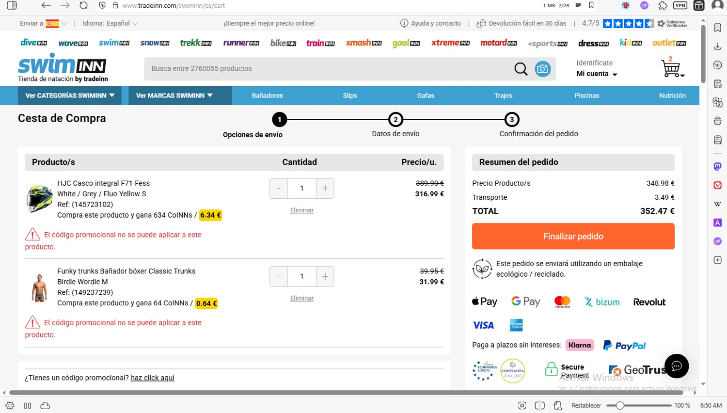Open Piscinas category in nav bar
727x413 pixels.
pos(587,95)
